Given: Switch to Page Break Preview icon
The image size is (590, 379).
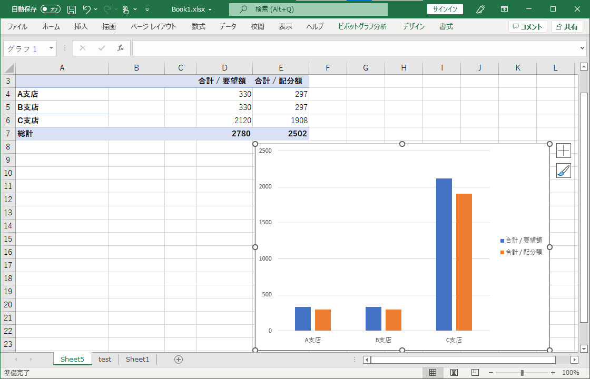Looking at the screenshot, I should click(475, 373).
